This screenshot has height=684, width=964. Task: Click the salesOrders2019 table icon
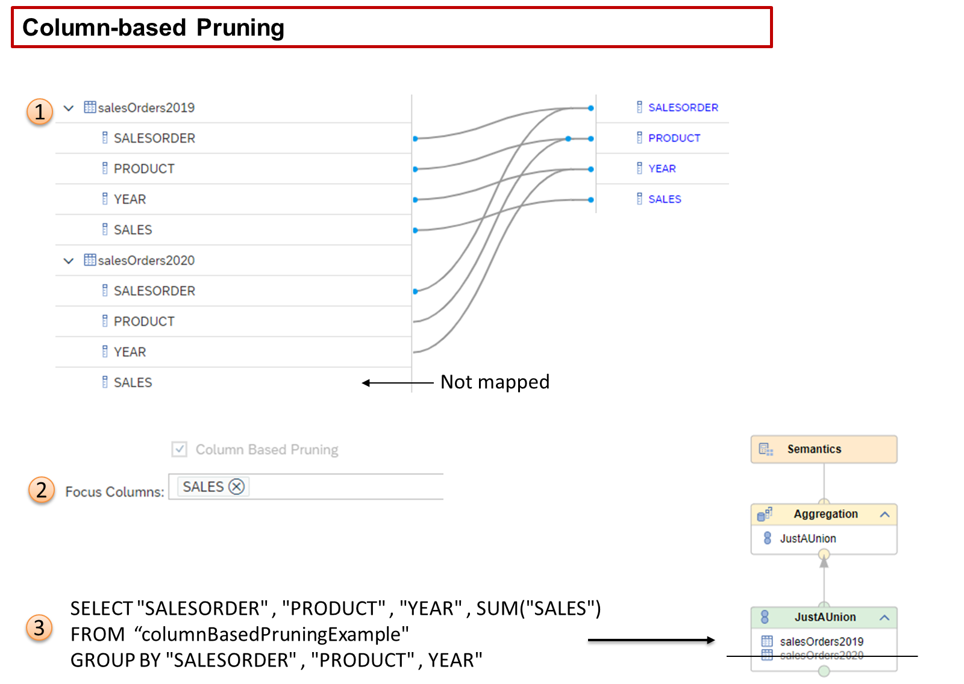coord(90,107)
